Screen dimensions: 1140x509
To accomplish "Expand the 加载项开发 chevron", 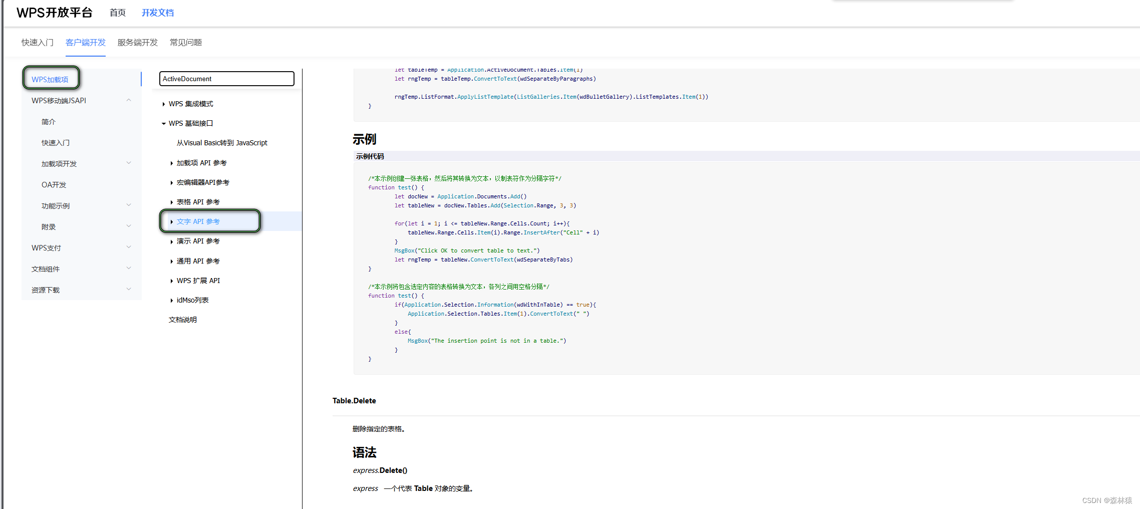I will 129,163.
